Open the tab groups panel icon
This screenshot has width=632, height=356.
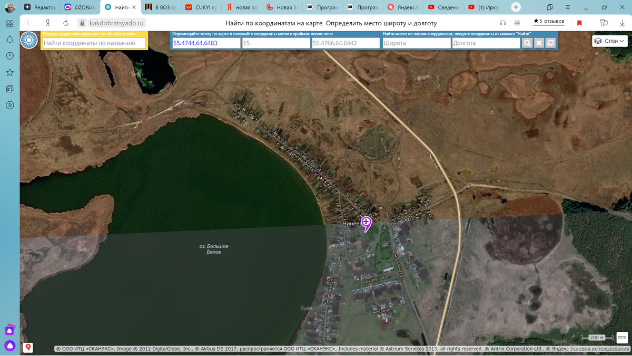pyautogui.click(x=549, y=7)
